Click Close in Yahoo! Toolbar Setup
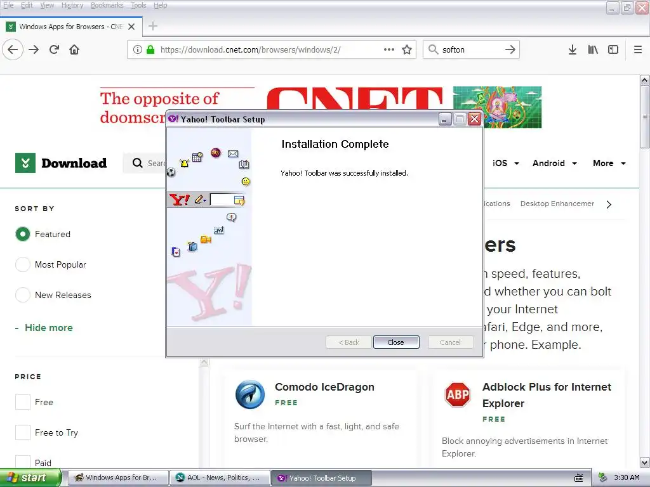 tap(396, 342)
